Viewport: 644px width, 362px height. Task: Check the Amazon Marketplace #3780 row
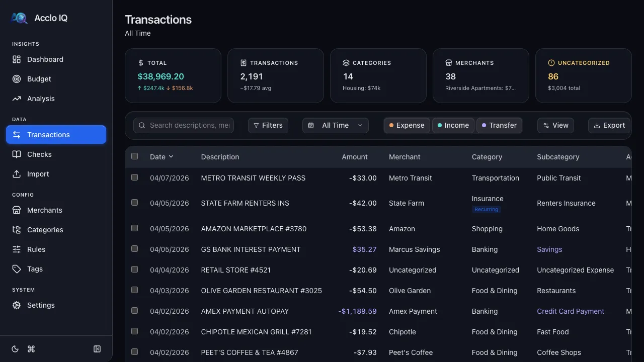[134, 228]
